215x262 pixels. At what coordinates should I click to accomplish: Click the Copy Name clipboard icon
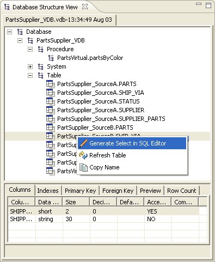83,167
